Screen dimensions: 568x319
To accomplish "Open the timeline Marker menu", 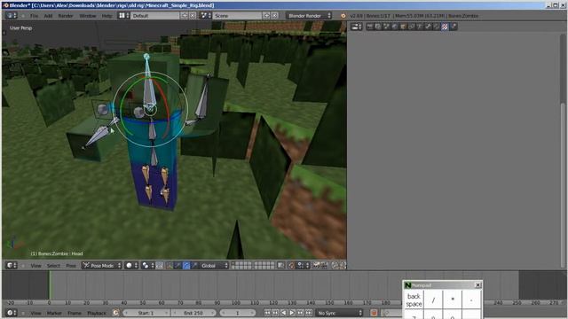I will (54, 313).
